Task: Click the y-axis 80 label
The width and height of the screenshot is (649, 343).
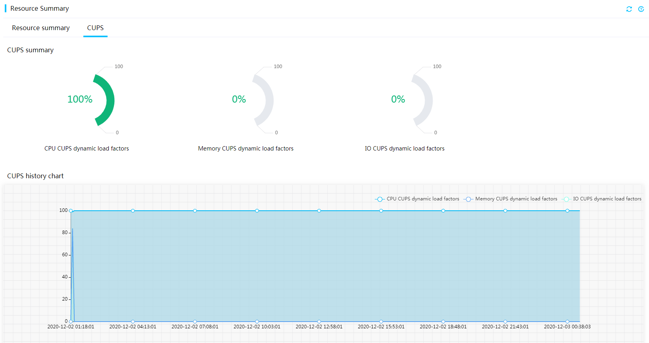Action: tap(65, 232)
